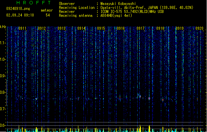The width and height of the screenshot is (207, 132).
Task: Click the tallest yellow intensity peak under 0917
Action: pos(140,128)
